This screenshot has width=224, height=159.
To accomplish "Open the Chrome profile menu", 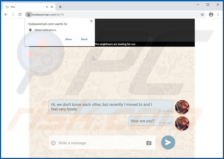I will point(211,14).
